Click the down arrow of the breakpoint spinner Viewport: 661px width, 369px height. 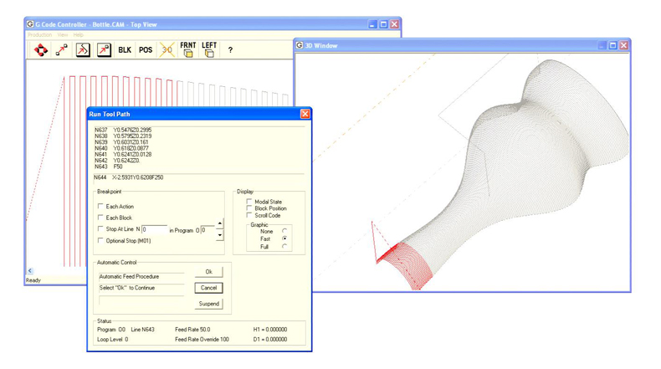point(220,235)
